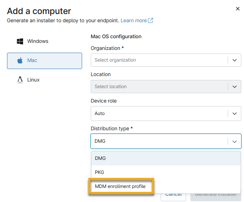The image size is (244, 202).
Task: Click the external link icon beside Learn more
Action: [151, 20]
